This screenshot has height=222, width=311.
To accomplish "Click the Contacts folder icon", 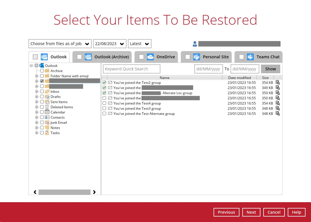I will pos(47,117).
